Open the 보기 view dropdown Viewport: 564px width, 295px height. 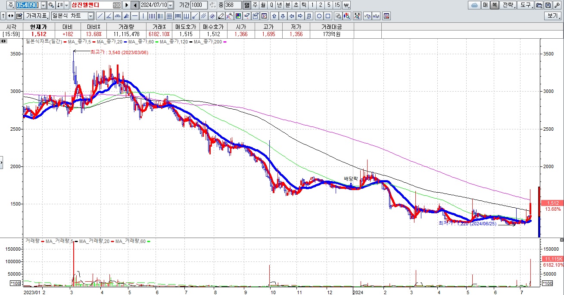(554, 16)
